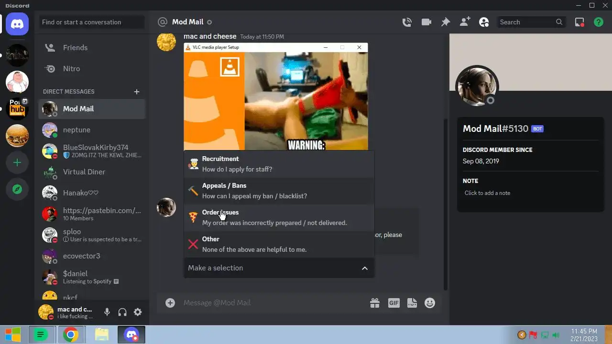The image size is (612, 344).
Task: Hide user profile panel icon
Action: [484, 22]
